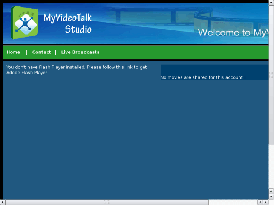Click the MyVideoTalk Studio title text
Viewport: 274px width, 205px height.
tap(67, 23)
